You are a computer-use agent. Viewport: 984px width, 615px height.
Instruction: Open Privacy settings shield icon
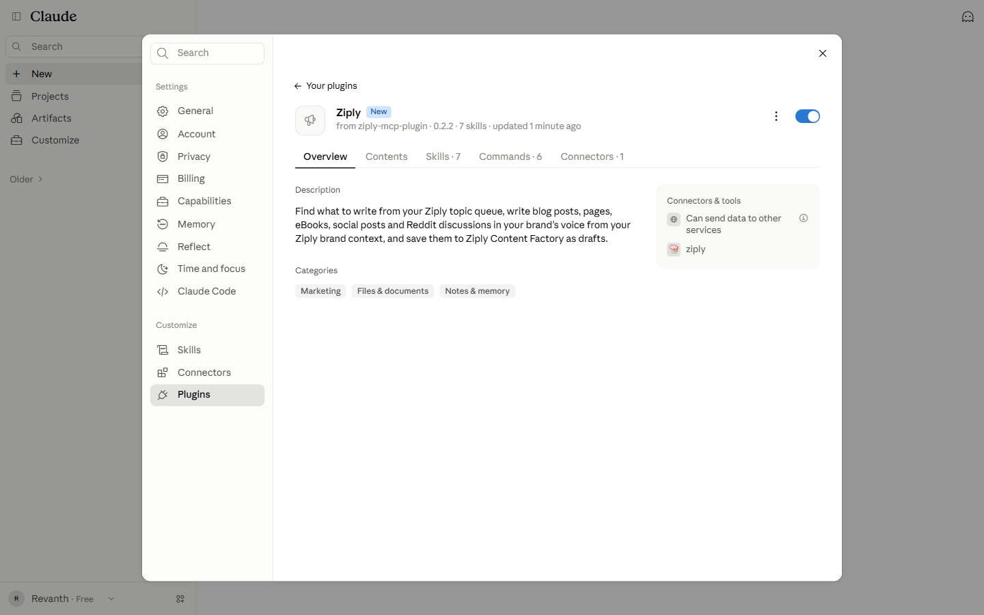coord(163,156)
